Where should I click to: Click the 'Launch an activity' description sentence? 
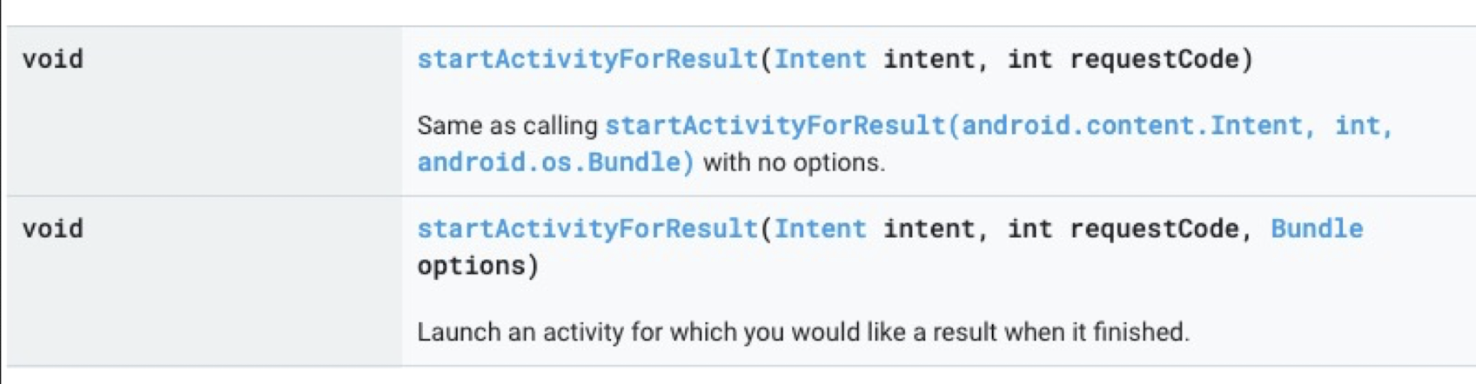(x=802, y=332)
